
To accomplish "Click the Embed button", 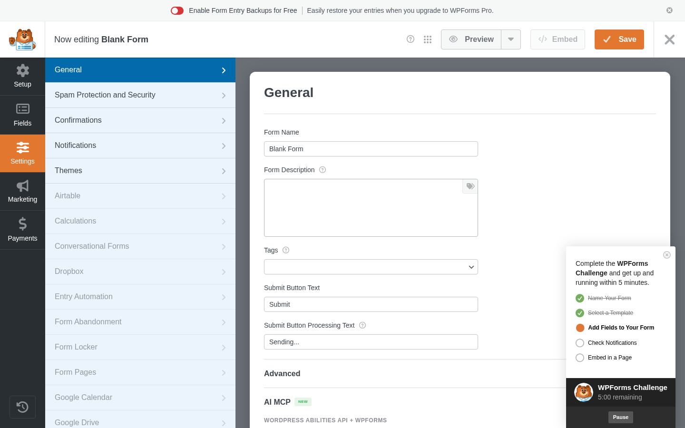I will [558, 39].
